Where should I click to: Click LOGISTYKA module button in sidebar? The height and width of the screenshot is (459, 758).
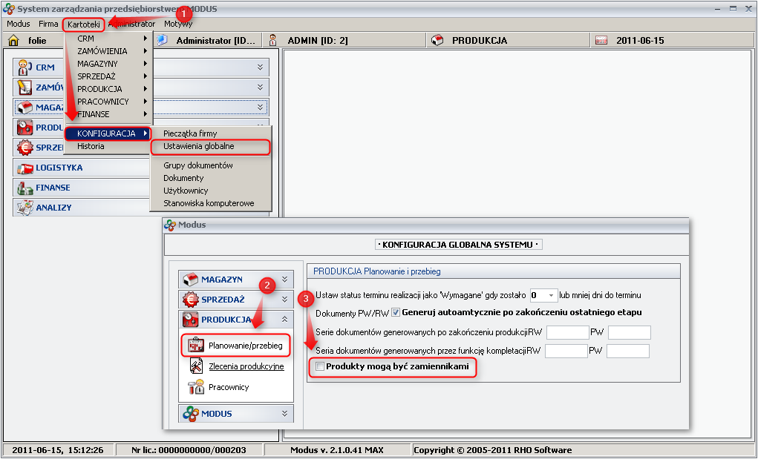(81, 168)
